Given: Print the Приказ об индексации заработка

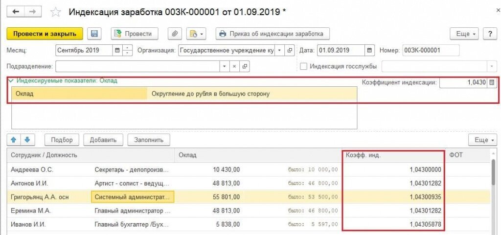Looking at the screenshot, I should [273, 34].
